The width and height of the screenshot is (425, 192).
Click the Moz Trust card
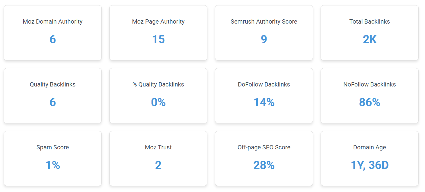click(158, 158)
